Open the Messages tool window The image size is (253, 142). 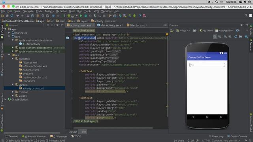pos(59,136)
